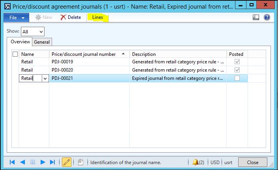This screenshot has height=170, width=278.
Task: Open the Show filter dropdown
Action: tap(33, 31)
